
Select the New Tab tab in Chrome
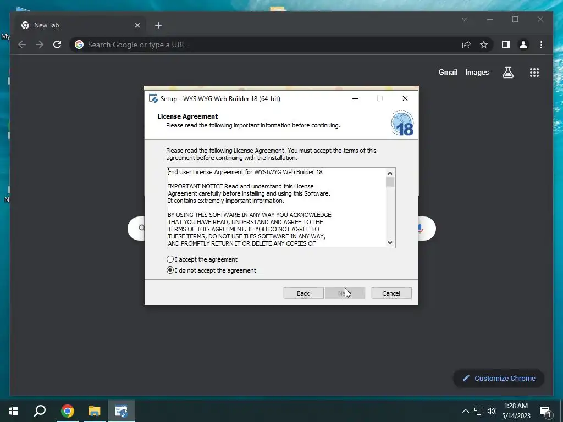[81, 25]
